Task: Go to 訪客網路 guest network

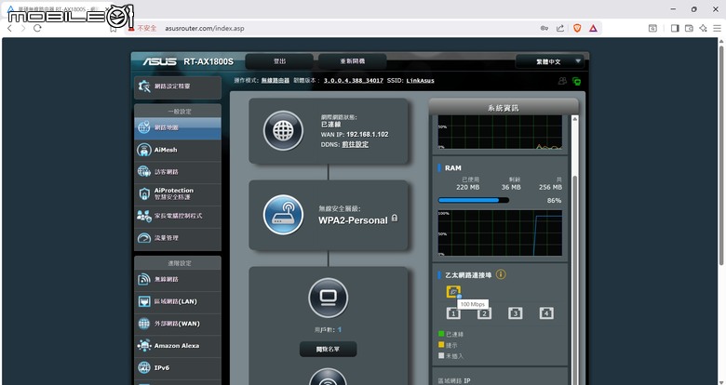Action: [178, 172]
